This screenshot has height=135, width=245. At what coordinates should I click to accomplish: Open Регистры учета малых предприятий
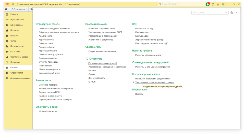[x=153, y=67]
